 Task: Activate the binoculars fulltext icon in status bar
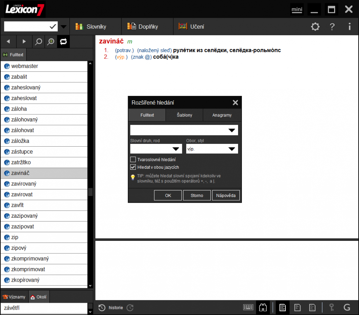[x=263, y=307]
